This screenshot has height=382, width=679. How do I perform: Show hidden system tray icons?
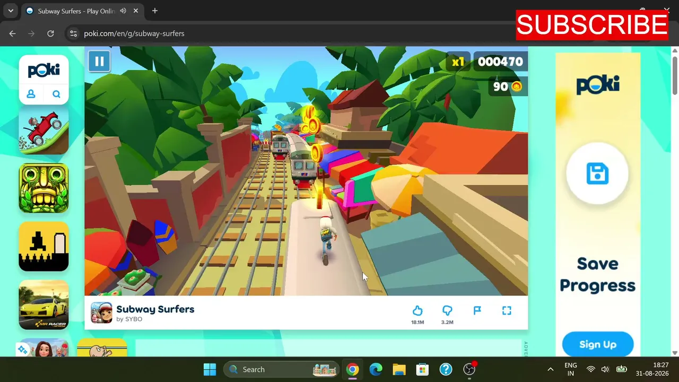[x=550, y=369]
